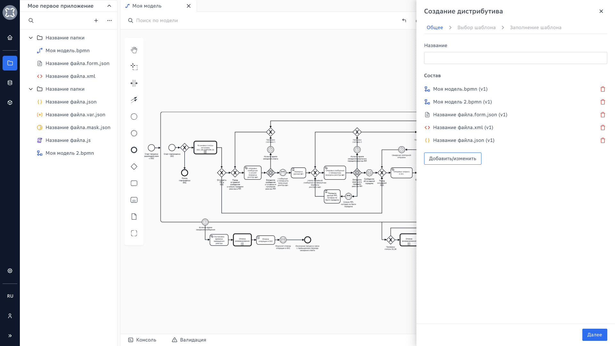Screen dimensions: 615x346
Task: Pick the gateway diamond shape
Action: click(x=134, y=167)
